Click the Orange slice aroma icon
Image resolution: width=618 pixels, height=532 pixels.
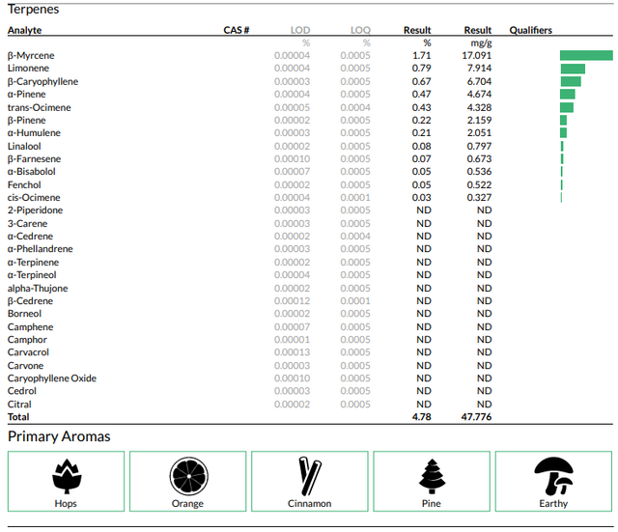click(x=189, y=476)
